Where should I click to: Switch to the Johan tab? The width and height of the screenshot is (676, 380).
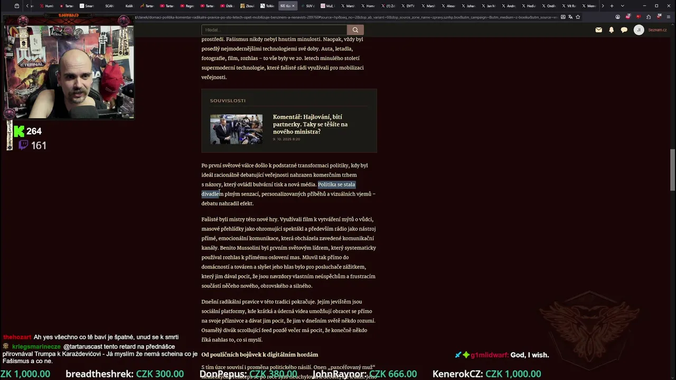click(x=468, y=6)
